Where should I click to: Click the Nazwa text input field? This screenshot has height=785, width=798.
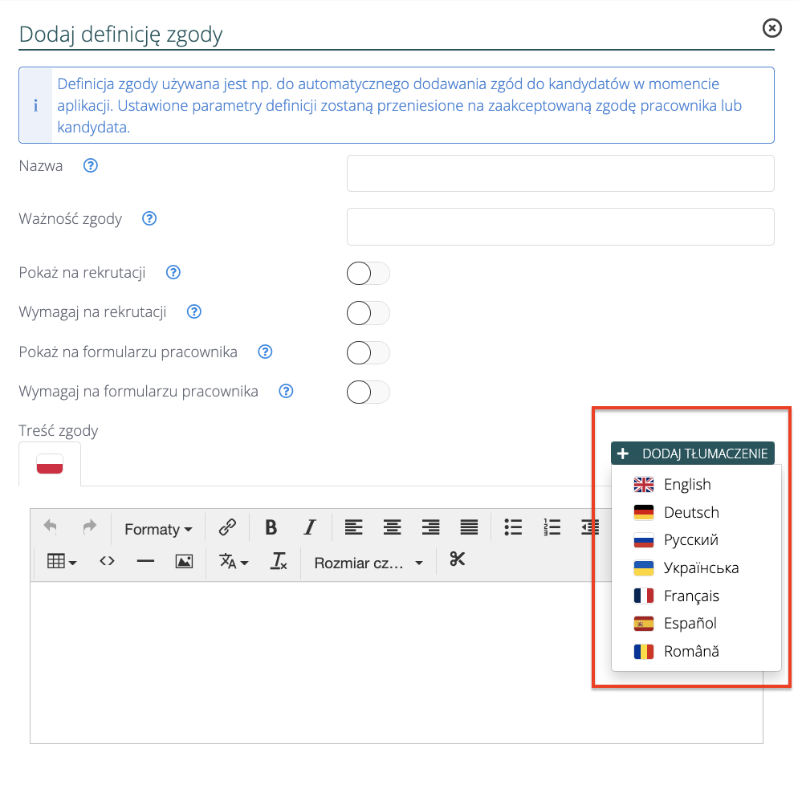[x=560, y=173]
